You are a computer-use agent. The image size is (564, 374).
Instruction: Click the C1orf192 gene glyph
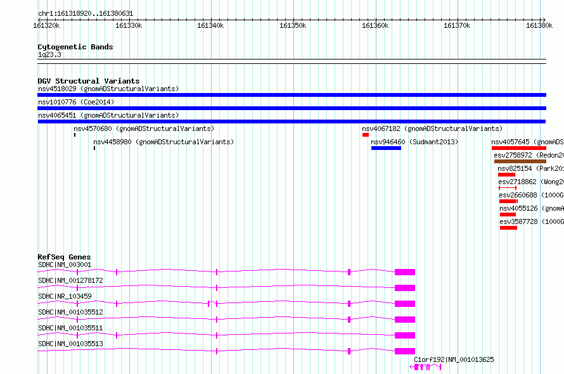point(425,367)
